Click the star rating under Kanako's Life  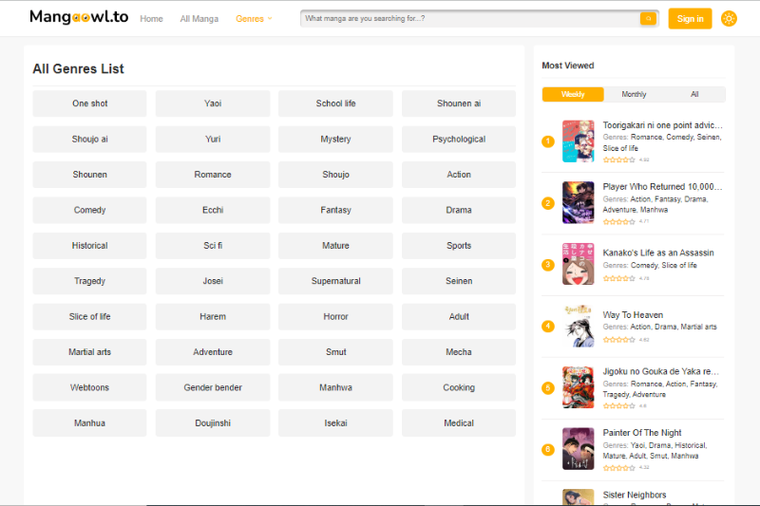click(x=619, y=278)
